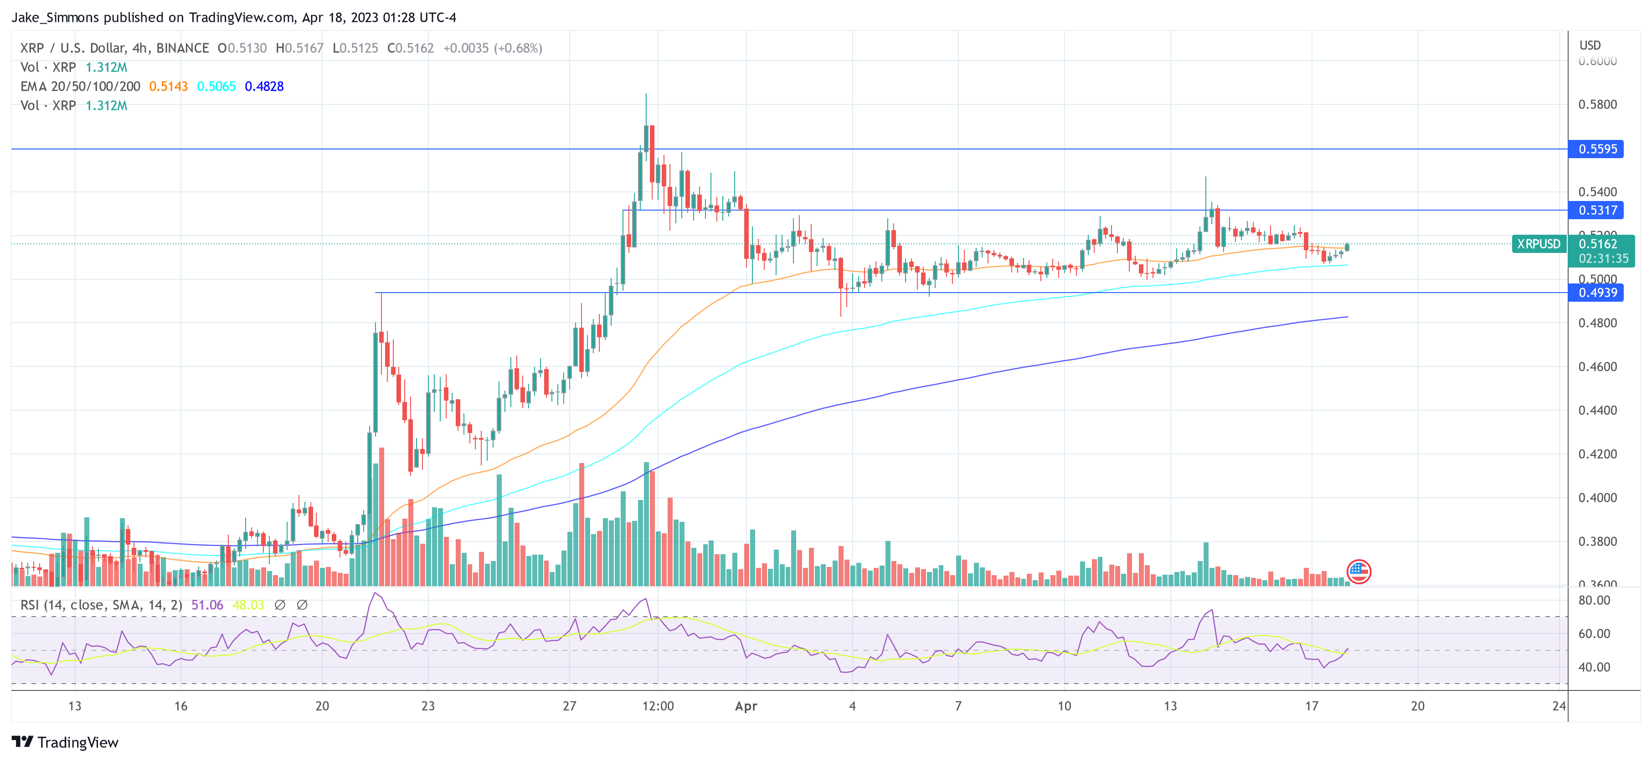Click the 40.00 RSI axis label
The width and height of the screenshot is (1652, 762).
pyautogui.click(x=1594, y=667)
